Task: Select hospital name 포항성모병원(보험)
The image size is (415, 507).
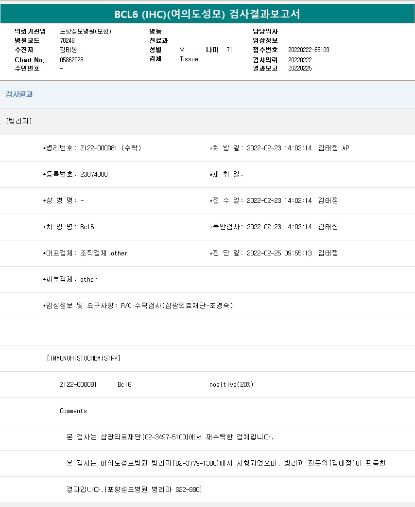Action: pos(86,31)
